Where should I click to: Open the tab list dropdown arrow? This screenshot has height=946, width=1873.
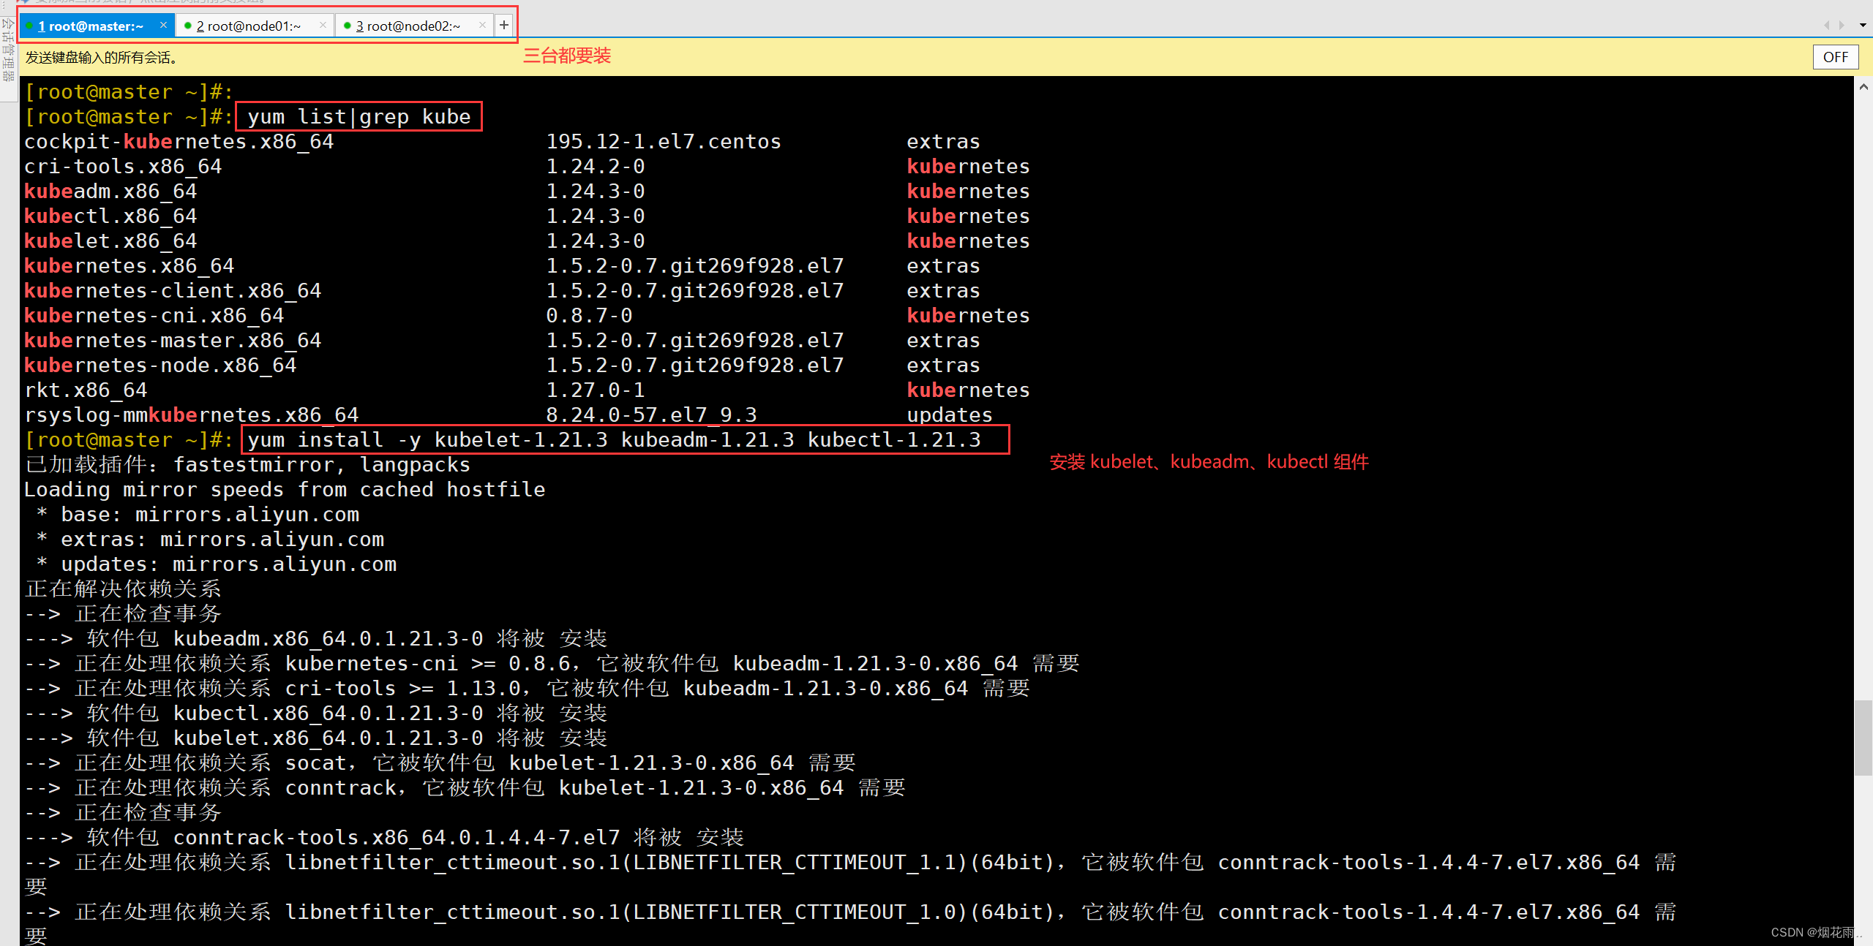(x=1862, y=26)
